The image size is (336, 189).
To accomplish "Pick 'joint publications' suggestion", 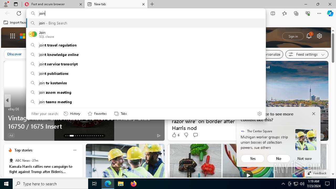I will 146,73.
